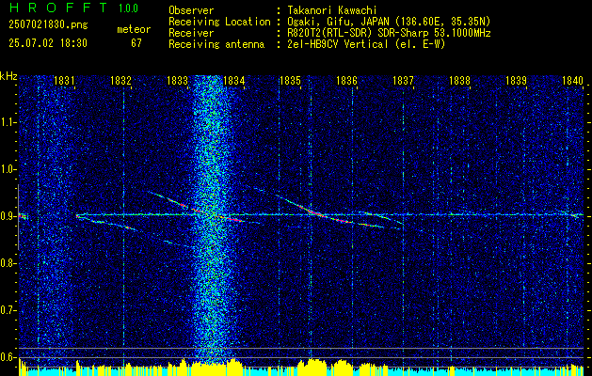Select the version number 1.0.0
The image size is (592, 376).
point(128,8)
